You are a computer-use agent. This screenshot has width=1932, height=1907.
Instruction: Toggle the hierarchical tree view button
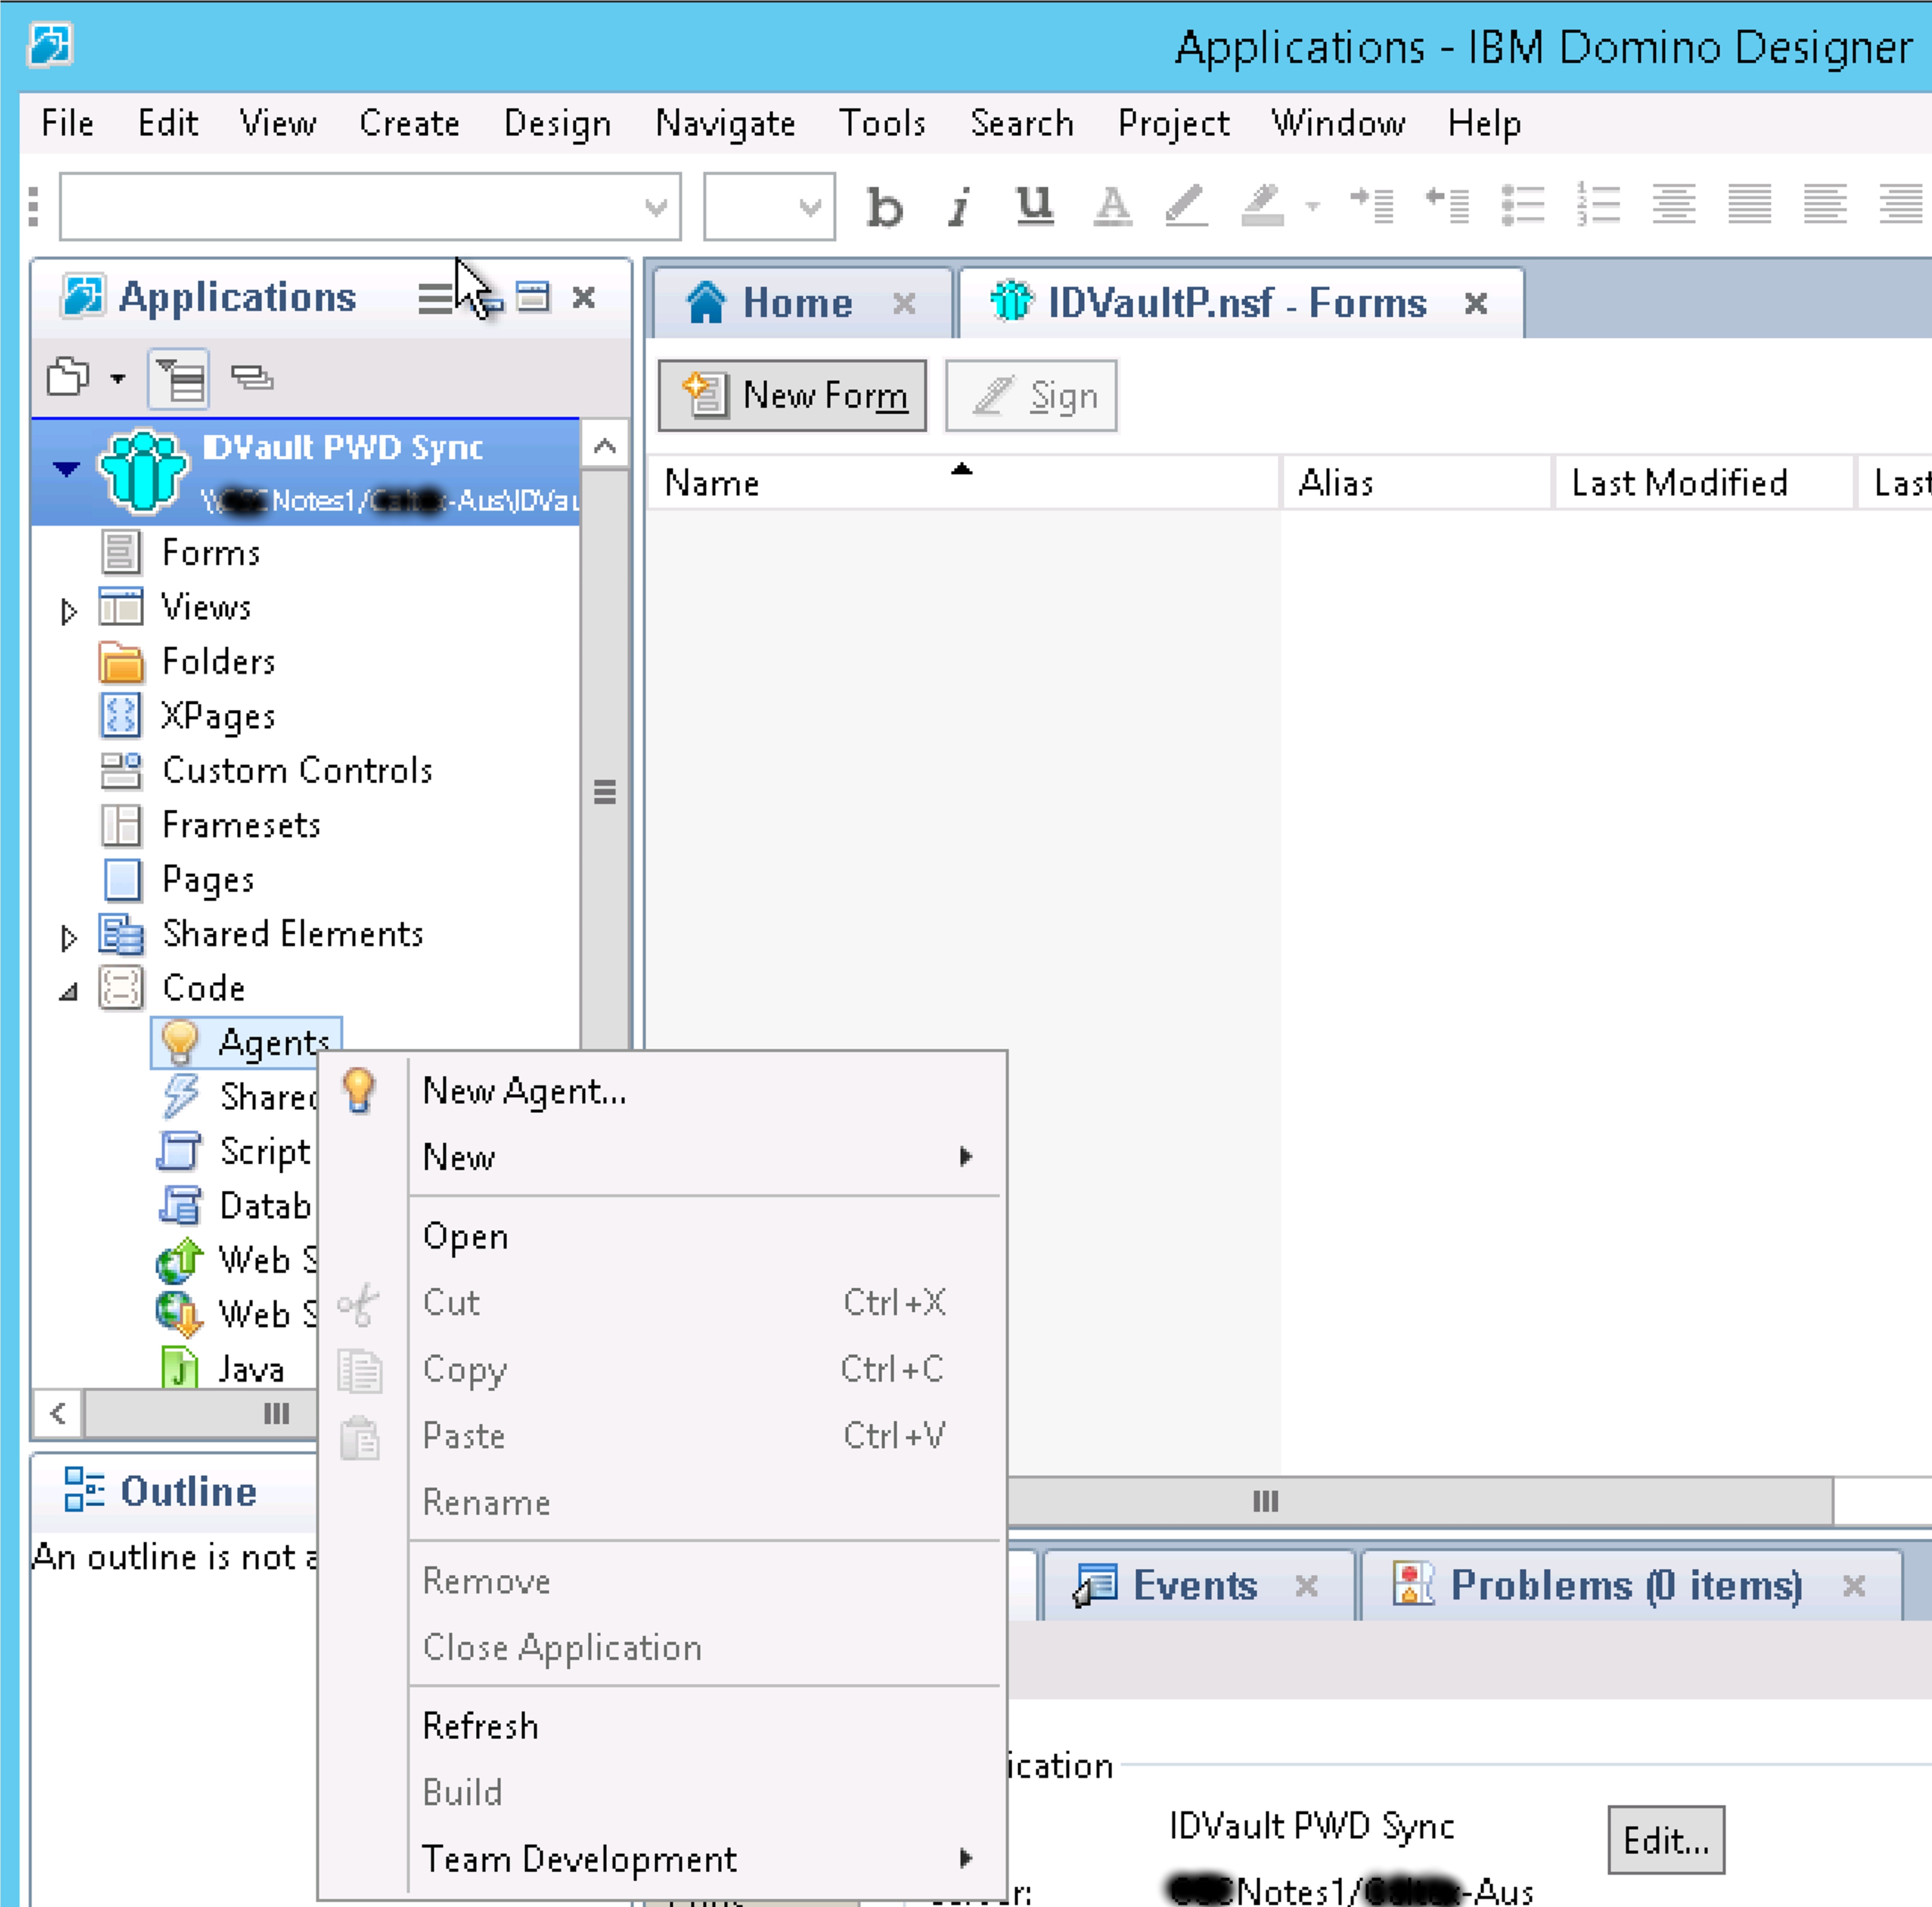click(x=178, y=379)
